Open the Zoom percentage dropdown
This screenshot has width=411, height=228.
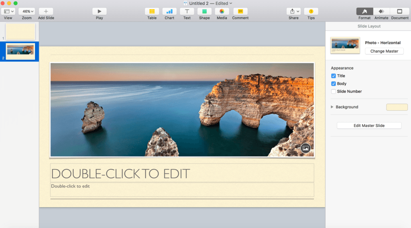pyautogui.click(x=26, y=12)
